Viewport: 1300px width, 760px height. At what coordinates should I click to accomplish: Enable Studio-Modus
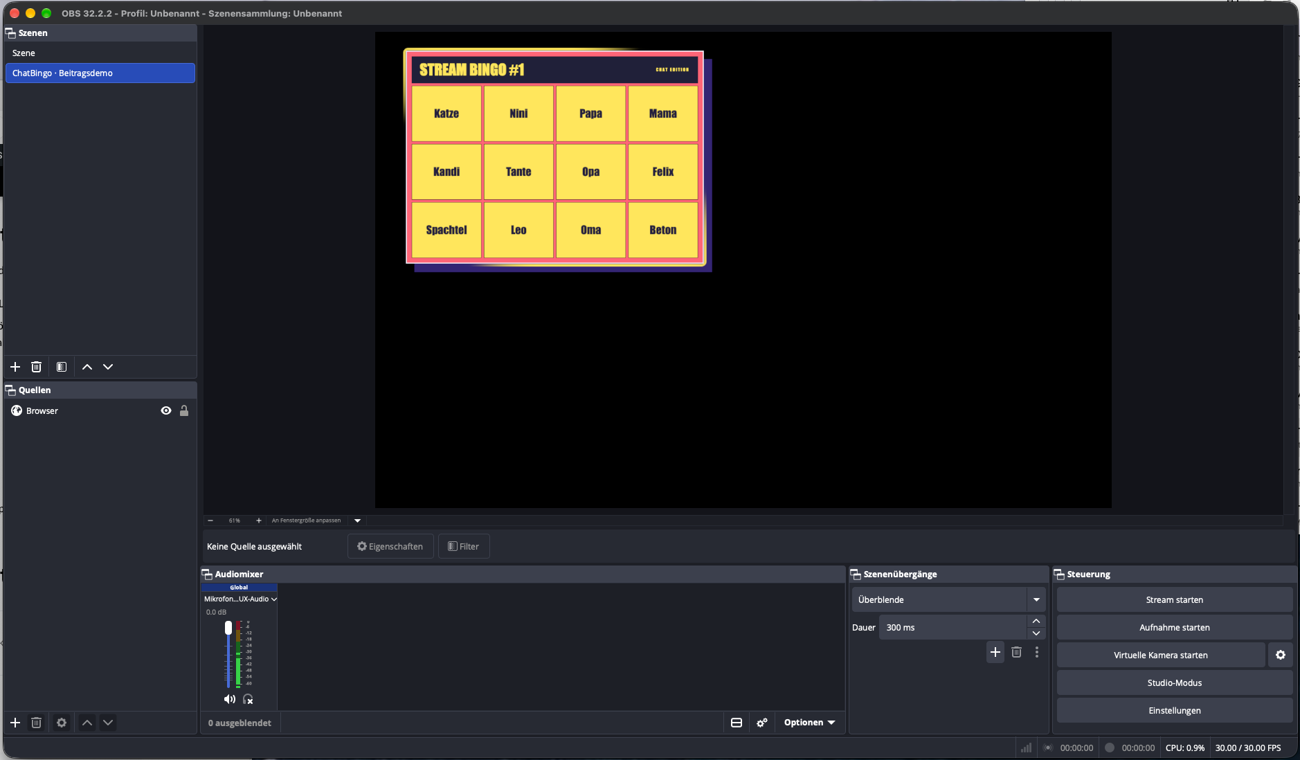[x=1175, y=682]
